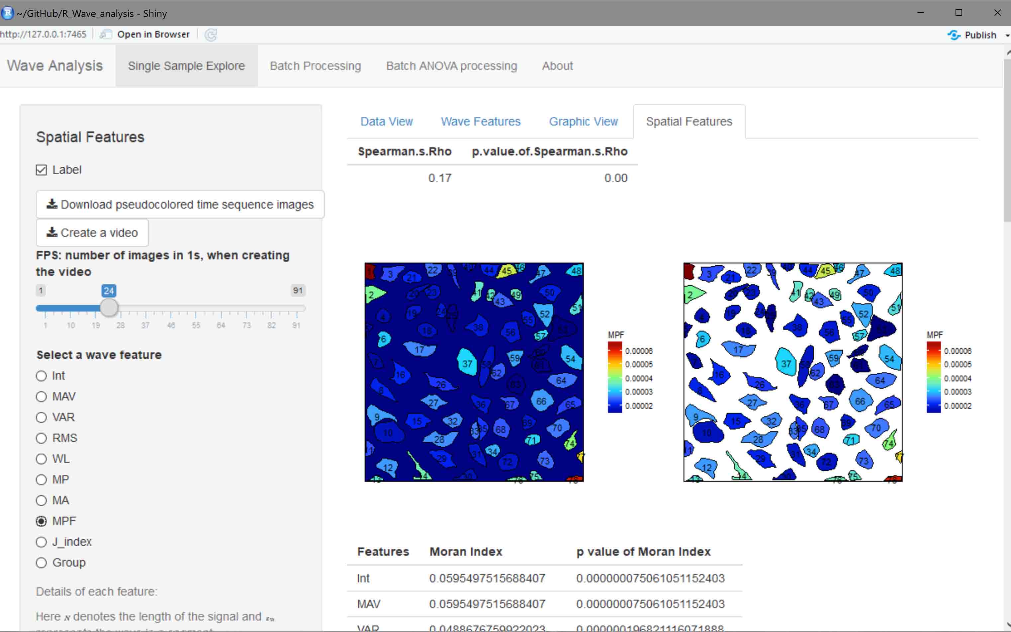Click the MAV row in Moran table

545,604
